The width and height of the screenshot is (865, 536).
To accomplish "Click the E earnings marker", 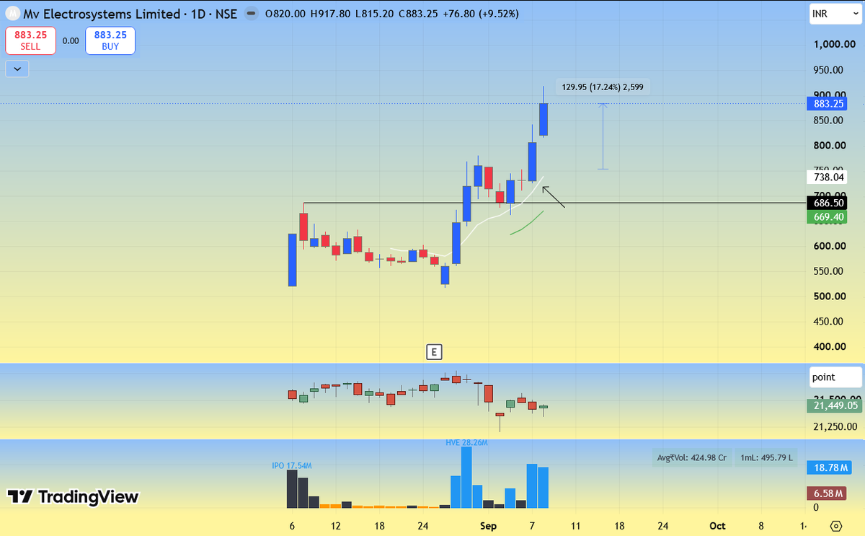I will pos(433,352).
